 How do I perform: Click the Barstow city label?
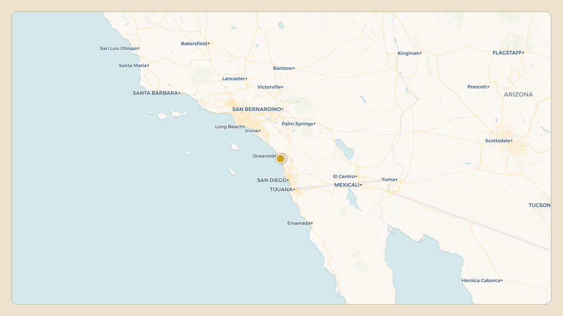283,68
